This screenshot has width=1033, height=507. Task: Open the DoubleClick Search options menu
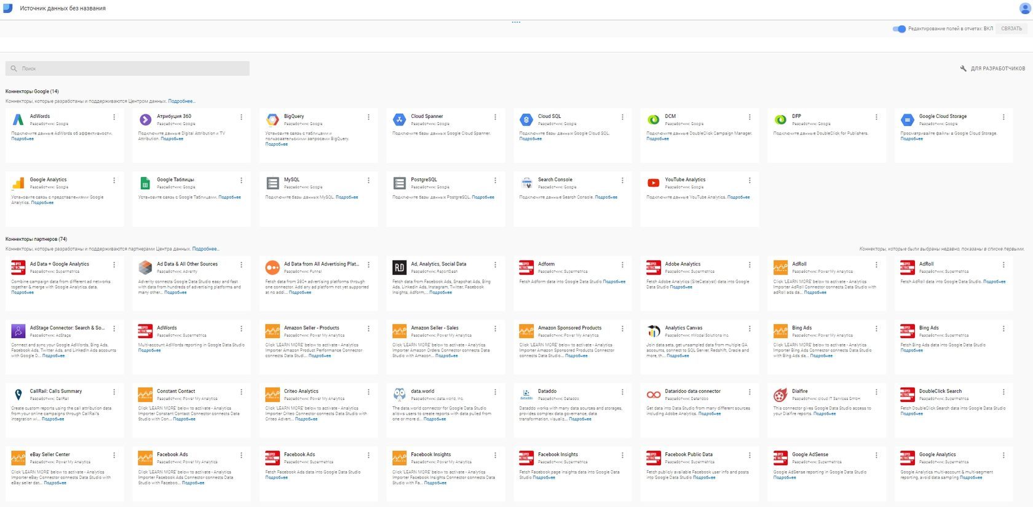pos(1003,392)
